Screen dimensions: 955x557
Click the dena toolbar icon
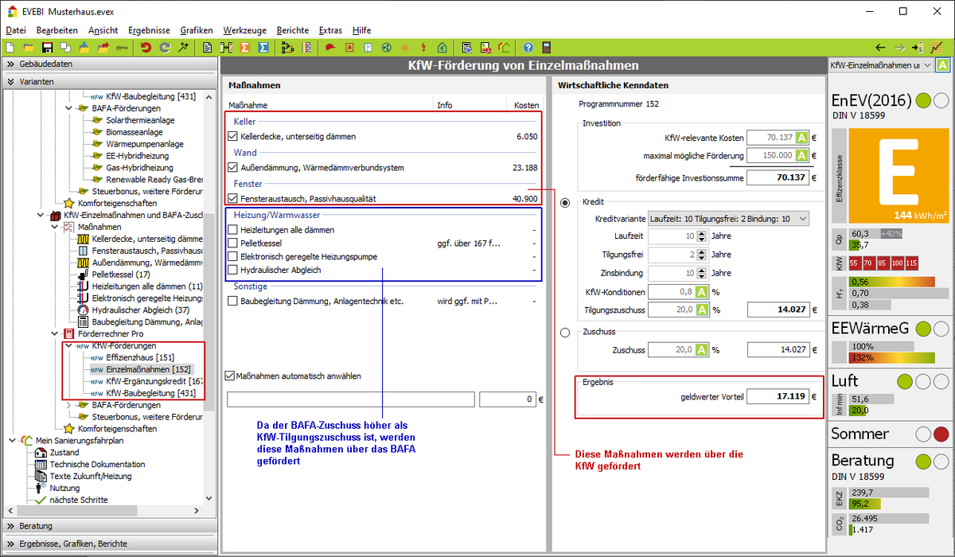point(123,48)
